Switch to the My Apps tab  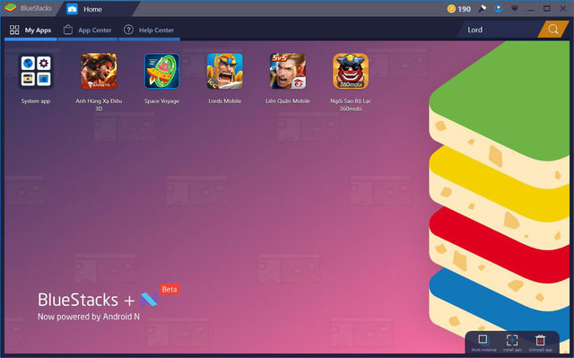tap(30, 30)
